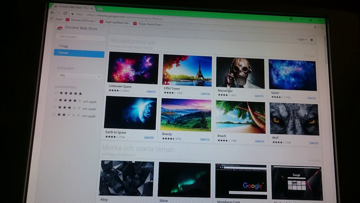Viewport: 360px width, 203px height.
Task: Open the Alloy theme thumbnail
Action: 126,178
